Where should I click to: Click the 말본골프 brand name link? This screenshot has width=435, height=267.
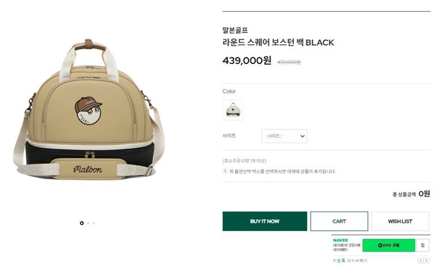tap(235, 30)
